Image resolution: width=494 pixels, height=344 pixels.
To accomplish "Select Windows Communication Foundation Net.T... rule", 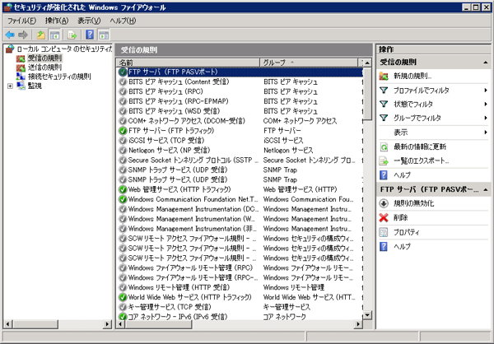I will click(x=240, y=199).
